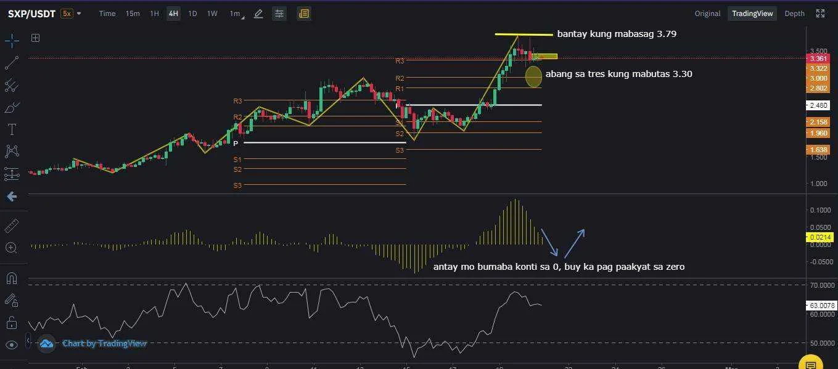The height and width of the screenshot is (369, 838).
Task: Click the price label 3.000
Action: (x=819, y=78)
